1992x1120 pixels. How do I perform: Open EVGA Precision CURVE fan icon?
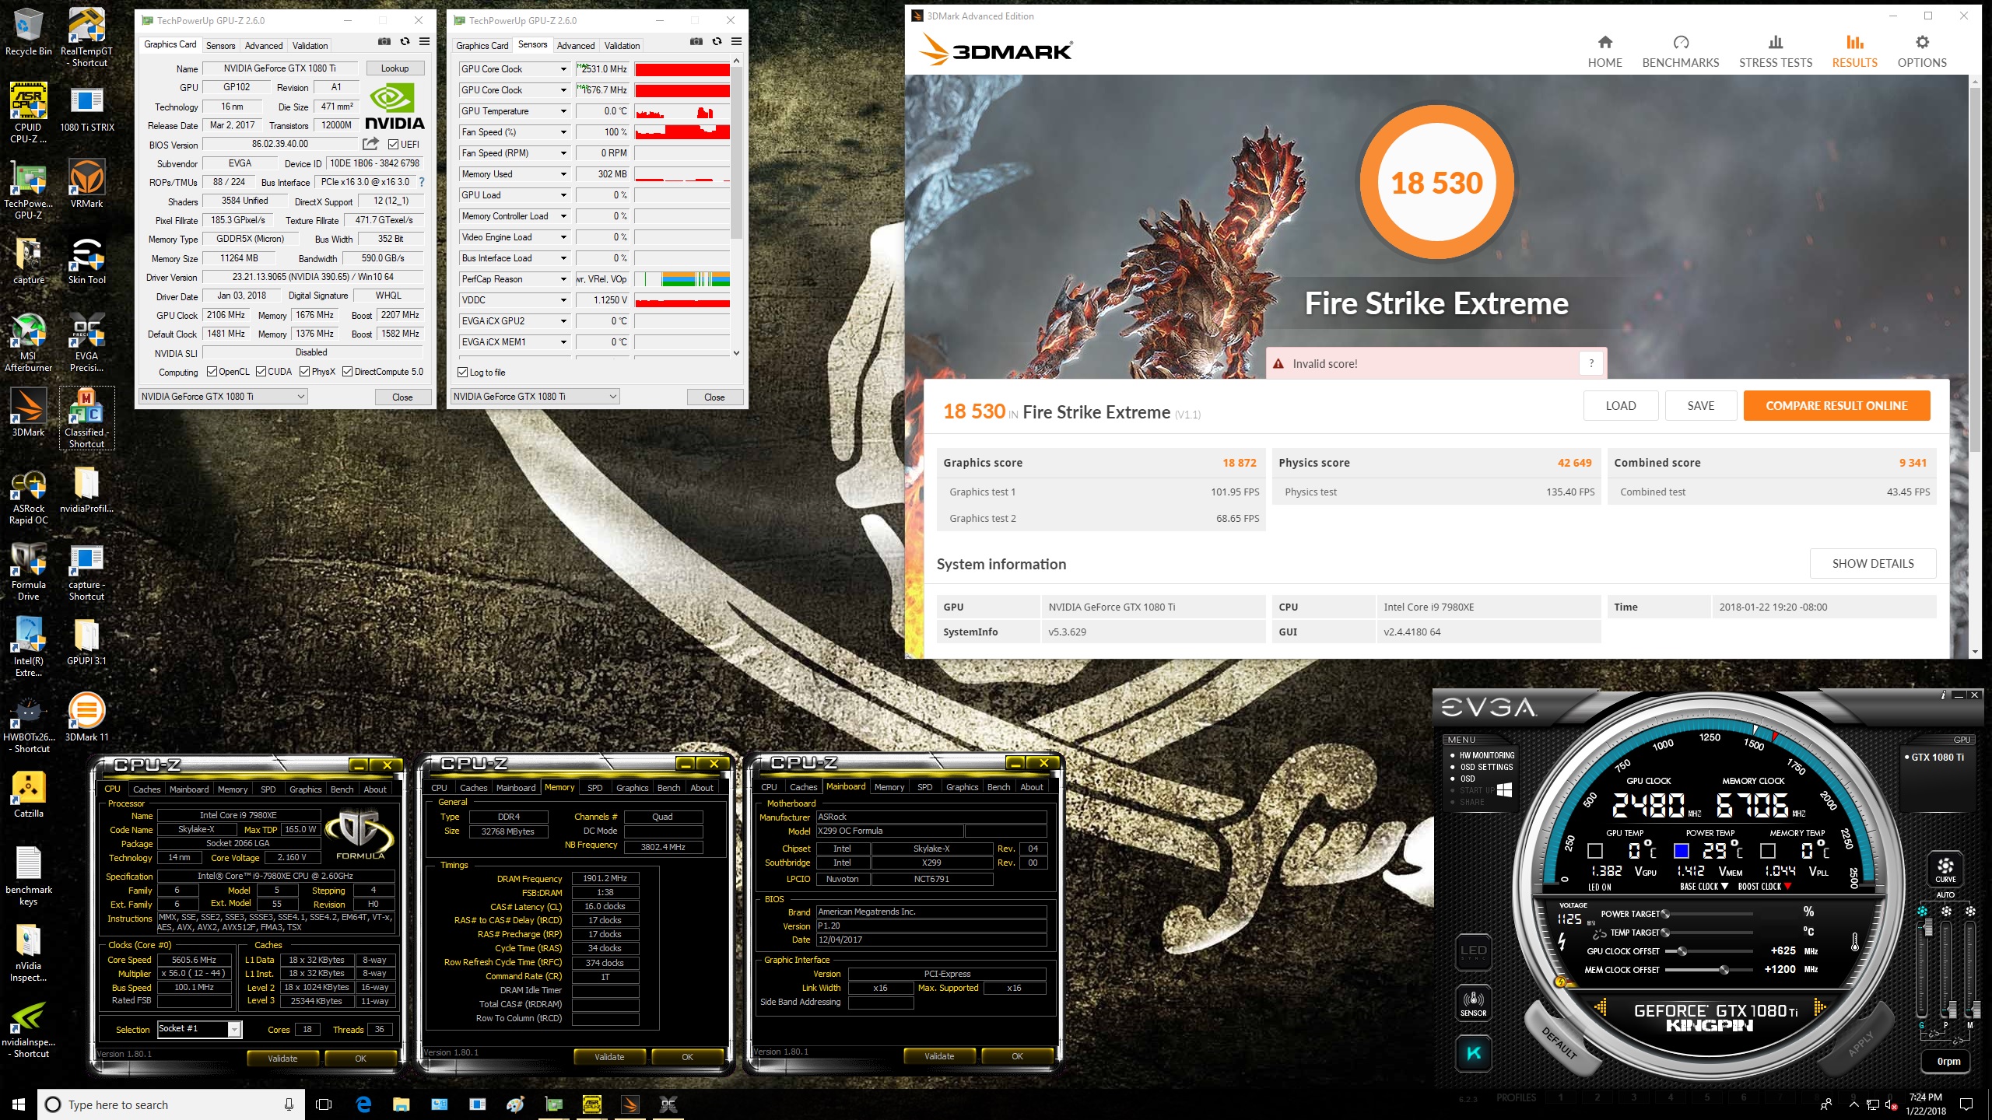coord(1945,869)
